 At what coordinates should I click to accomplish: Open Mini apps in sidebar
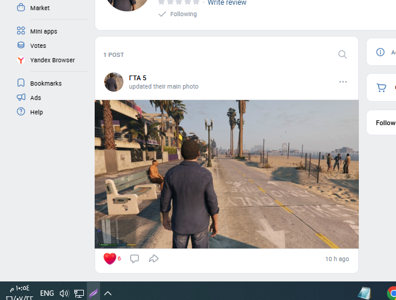(44, 31)
